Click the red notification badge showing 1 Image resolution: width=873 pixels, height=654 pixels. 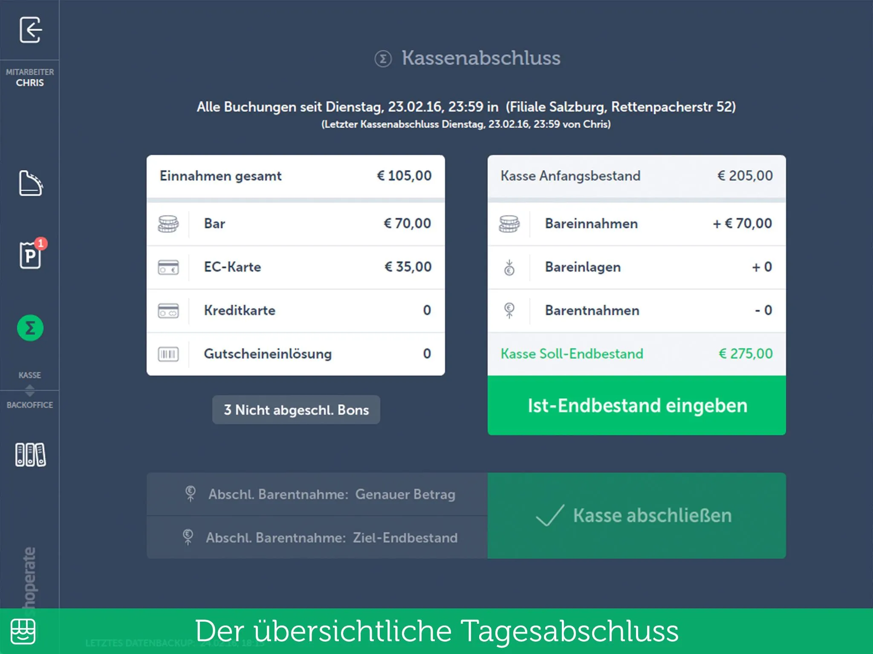click(40, 244)
